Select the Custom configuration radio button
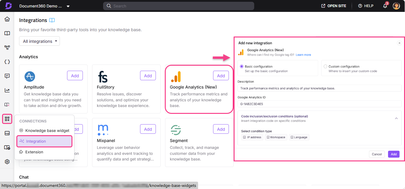The image size is (405, 189). pyautogui.click(x=325, y=67)
